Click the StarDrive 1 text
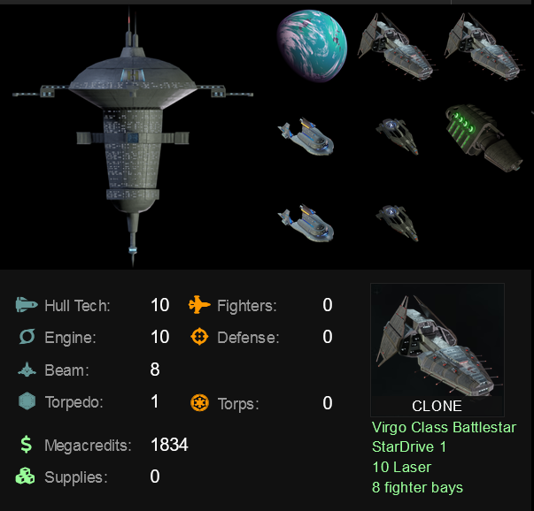Viewport: 534px width, 511px height. point(409,446)
